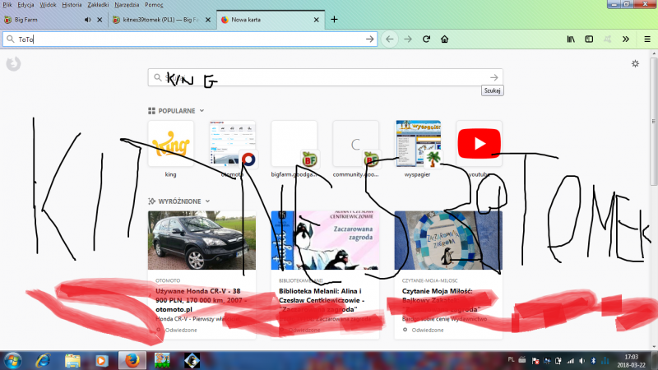This screenshot has width=658, height=370.
Task: Open the Plik menu
Action: click(x=7, y=5)
